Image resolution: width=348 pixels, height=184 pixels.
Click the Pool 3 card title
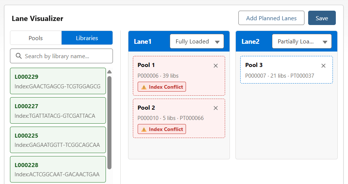[254, 65]
